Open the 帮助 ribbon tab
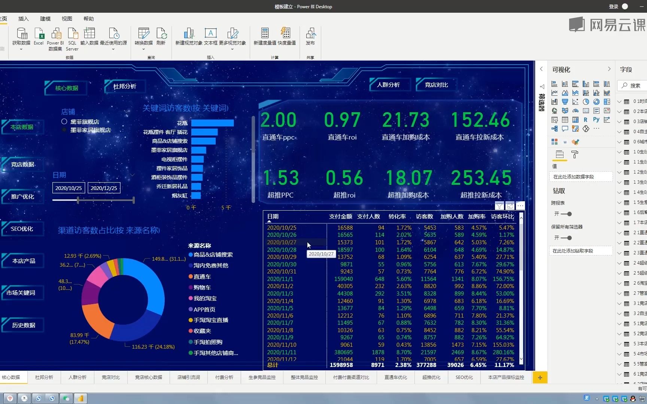This screenshot has height=404, width=647. [x=89, y=19]
